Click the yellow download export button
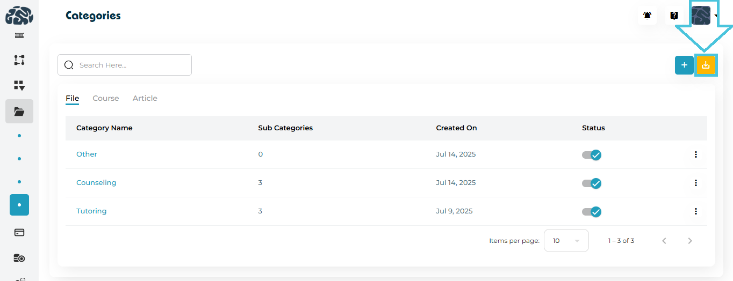This screenshot has width=733, height=281. click(x=706, y=65)
